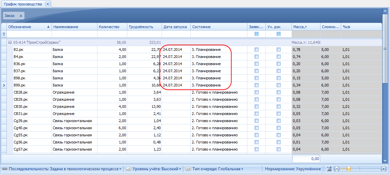Viewport: 390px width, 175px height.
Task: Toggle Заявк… checkbox for row B2.рк
Action: pyautogui.click(x=256, y=50)
